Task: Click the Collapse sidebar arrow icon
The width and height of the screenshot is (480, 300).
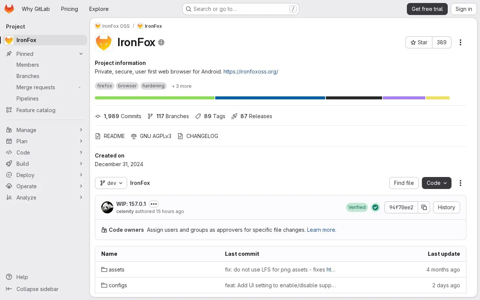Action: click(x=9, y=289)
